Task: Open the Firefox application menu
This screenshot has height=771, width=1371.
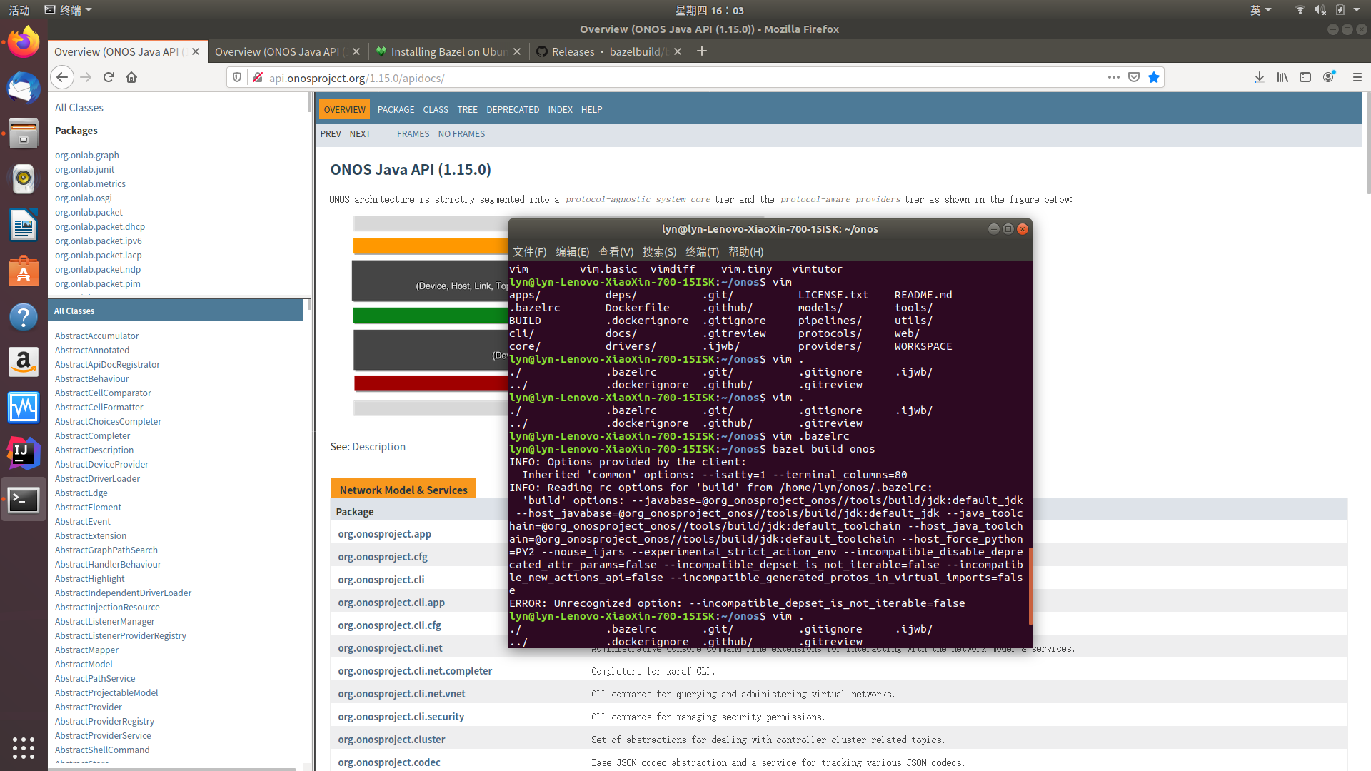Action: [x=1356, y=77]
